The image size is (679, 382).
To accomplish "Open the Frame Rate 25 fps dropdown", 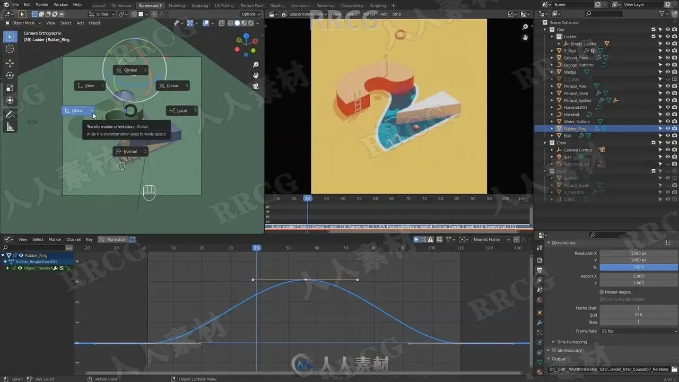I will tap(639, 331).
